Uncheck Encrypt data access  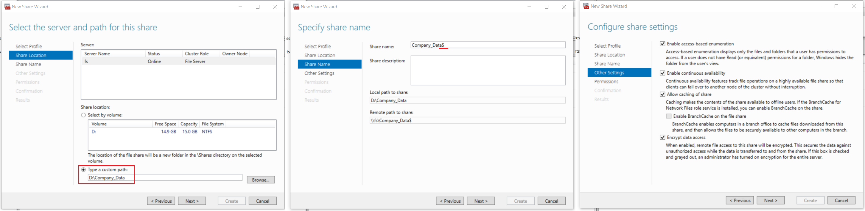tap(662, 137)
